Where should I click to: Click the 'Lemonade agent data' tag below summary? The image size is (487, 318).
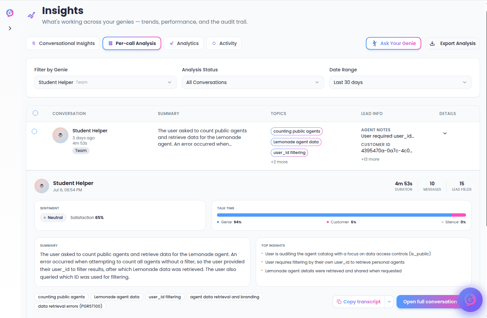pyautogui.click(x=117, y=297)
